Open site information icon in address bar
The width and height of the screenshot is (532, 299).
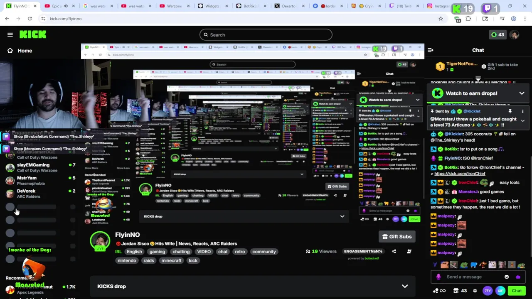(43, 19)
